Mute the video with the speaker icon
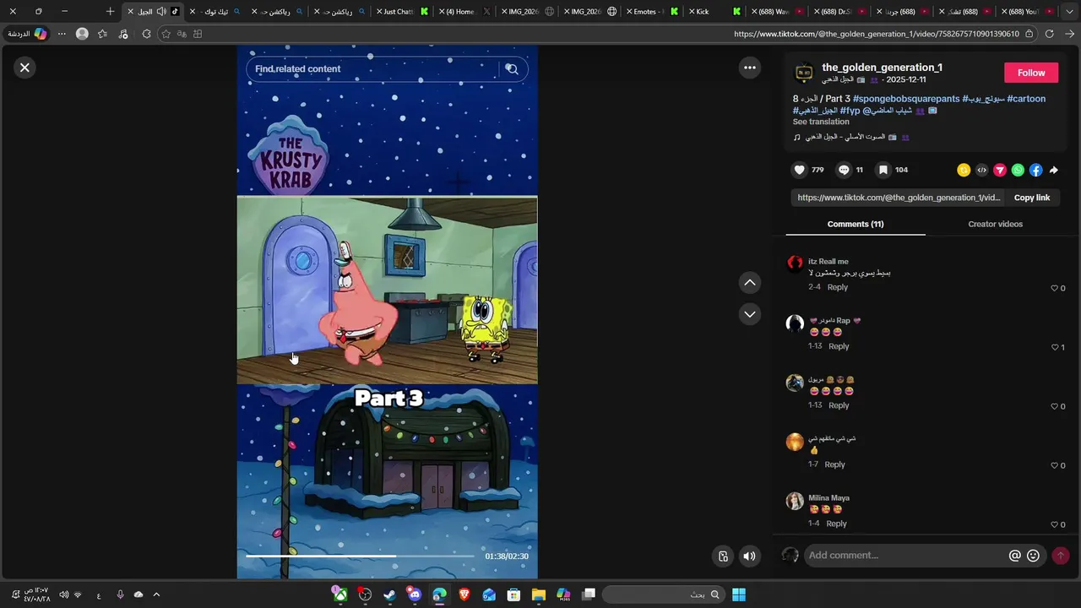Viewport: 1081px width, 608px height. [749, 556]
